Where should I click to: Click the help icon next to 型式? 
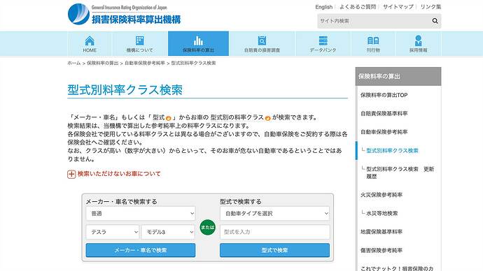point(168,118)
